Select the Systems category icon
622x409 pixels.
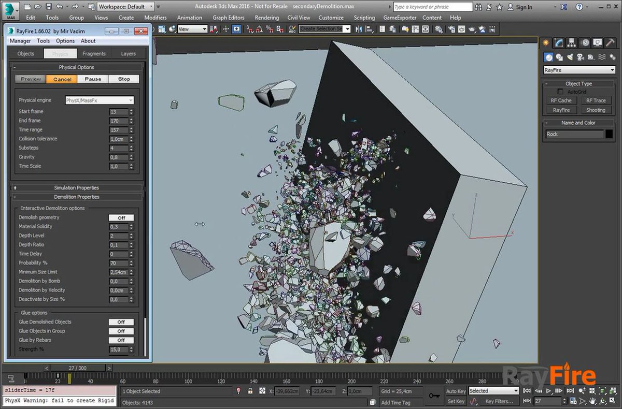coord(613,57)
